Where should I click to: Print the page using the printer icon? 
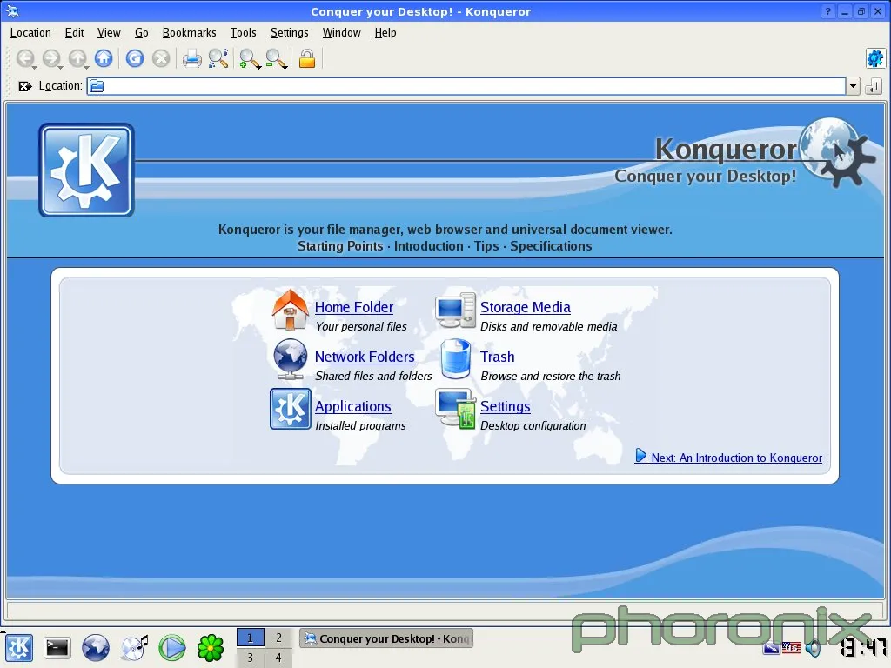point(191,58)
